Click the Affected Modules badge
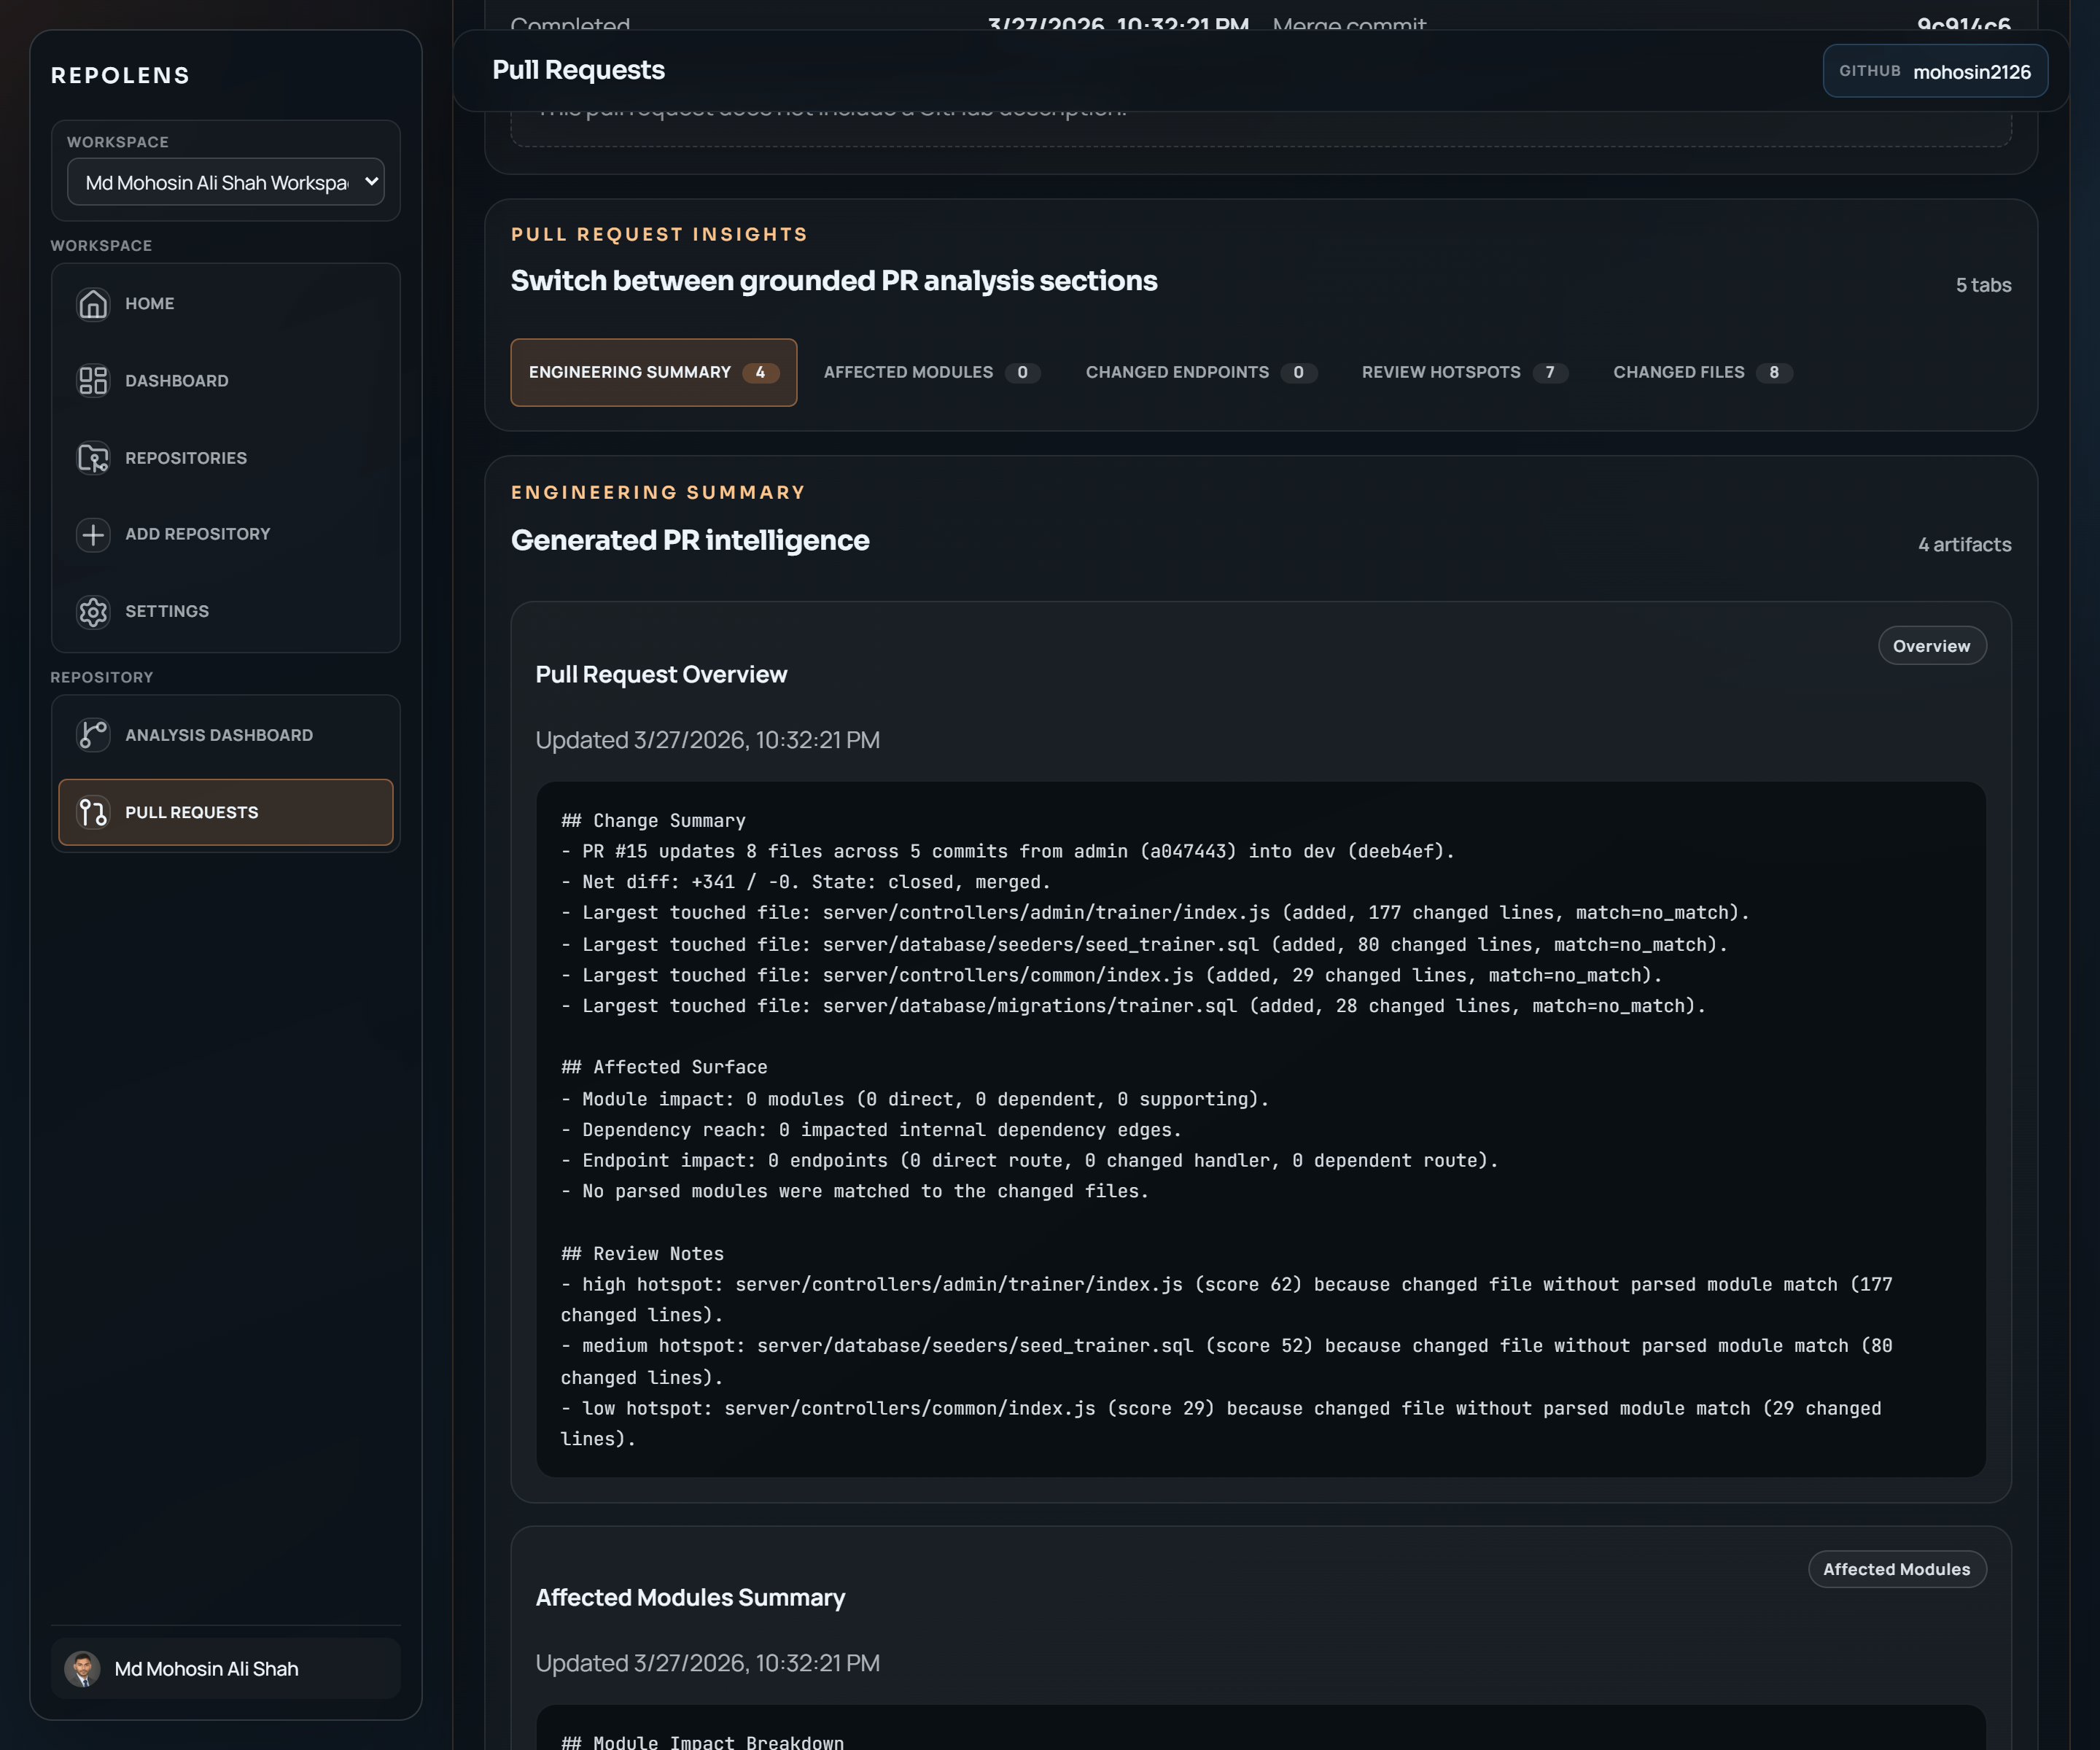 point(1896,1570)
